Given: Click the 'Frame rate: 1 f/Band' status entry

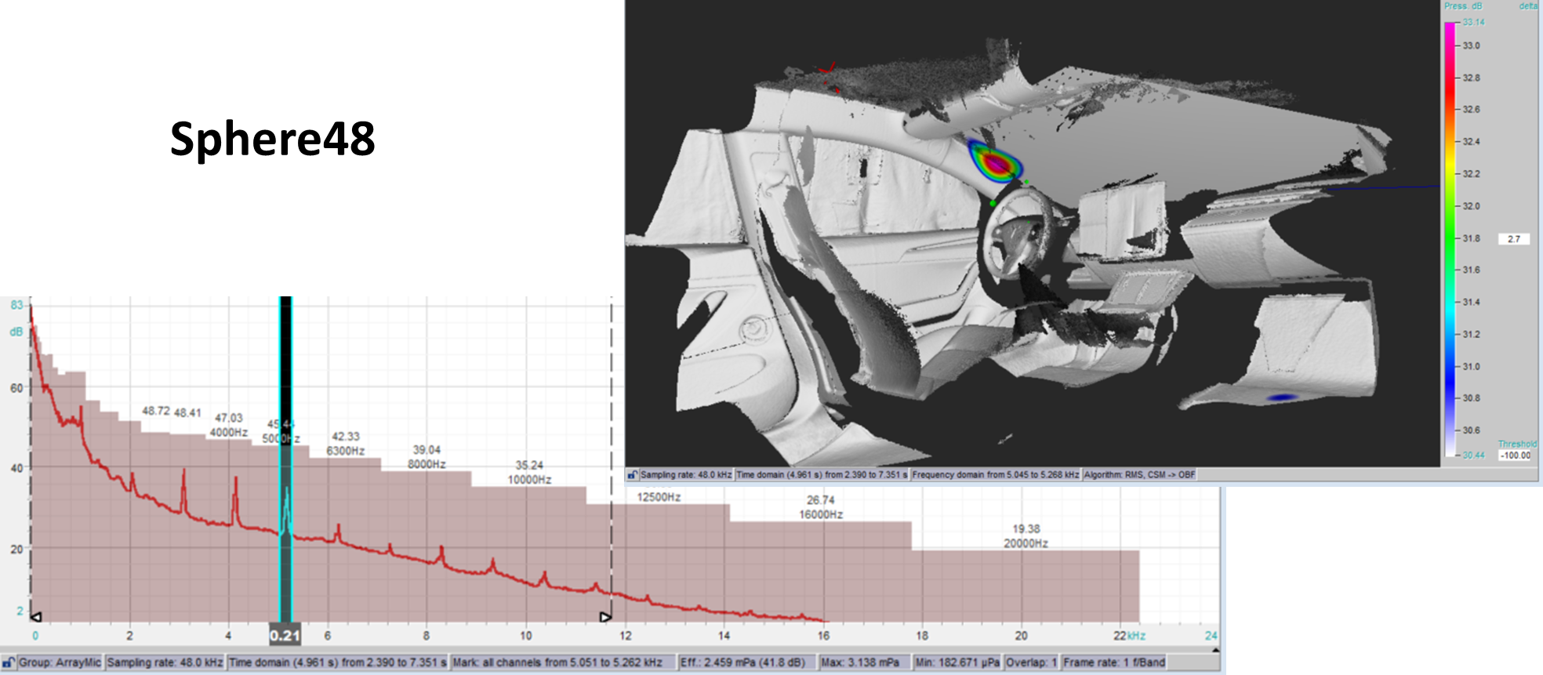Looking at the screenshot, I should point(1114,662).
